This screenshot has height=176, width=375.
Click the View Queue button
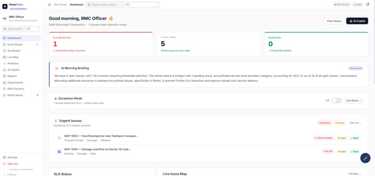pos(334,21)
